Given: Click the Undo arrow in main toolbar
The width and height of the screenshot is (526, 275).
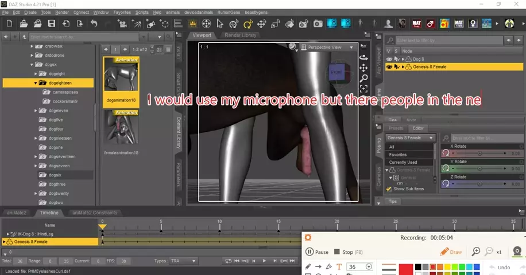Looking at the screenshot, I should pos(94,23).
